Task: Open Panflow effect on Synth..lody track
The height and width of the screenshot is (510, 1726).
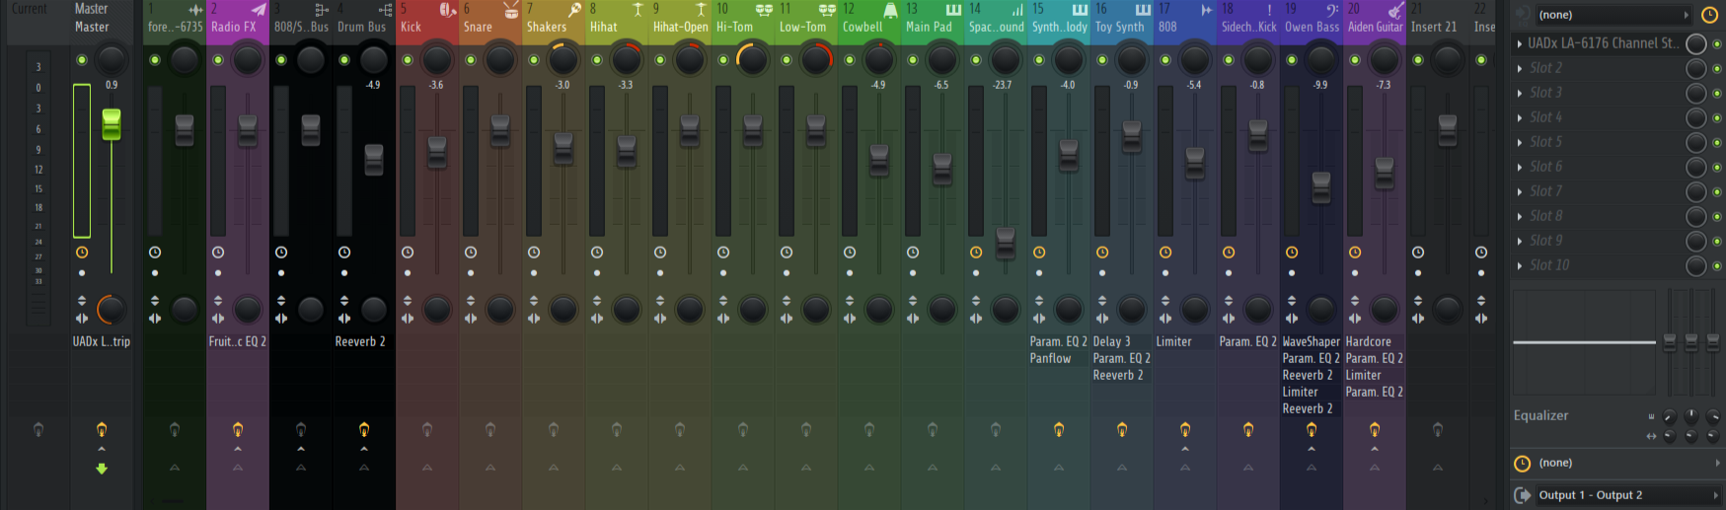Action: [1051, 358]
